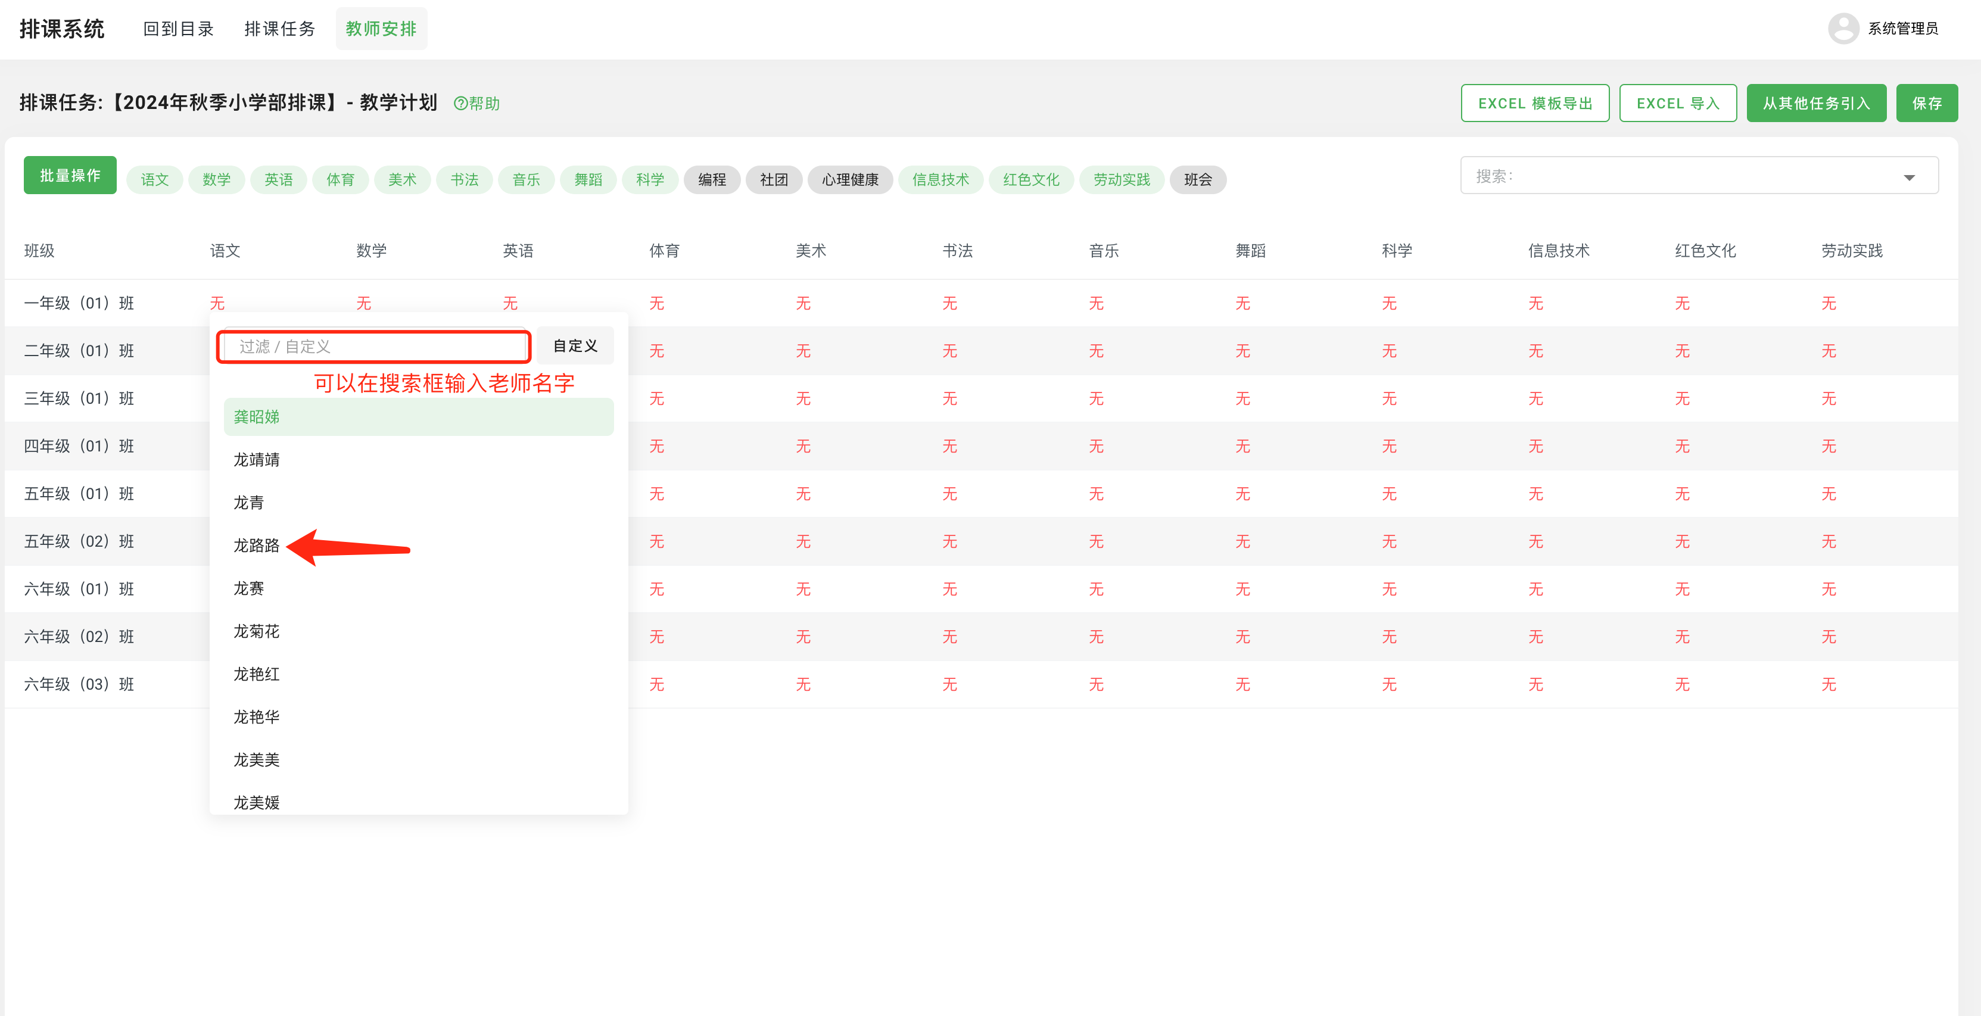Viewport: 1981px width, 1016px height.
Task: Select the 社团 subject filter pill
Action: point(774,179)
